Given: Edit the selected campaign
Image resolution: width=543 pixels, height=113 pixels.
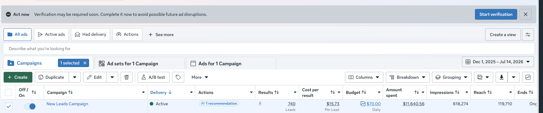Looking at the screenshot, I should [94, 77].
